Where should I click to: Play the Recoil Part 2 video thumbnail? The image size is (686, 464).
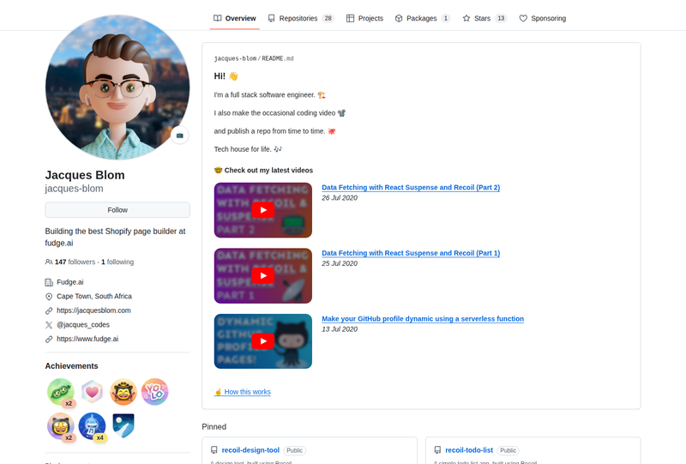[263, 210]
